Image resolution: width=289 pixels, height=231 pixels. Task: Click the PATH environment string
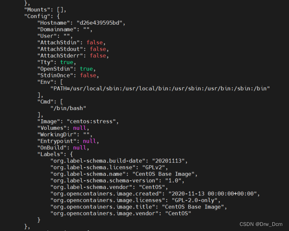[160, 89]
